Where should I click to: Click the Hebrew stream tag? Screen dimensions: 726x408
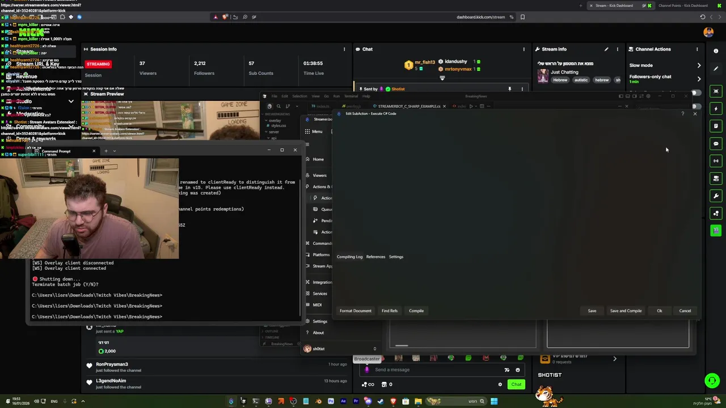point(560,80)
